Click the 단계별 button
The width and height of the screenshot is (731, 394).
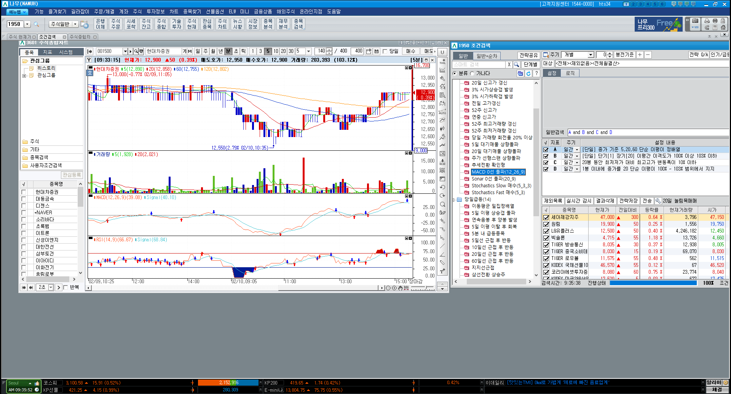530,64
